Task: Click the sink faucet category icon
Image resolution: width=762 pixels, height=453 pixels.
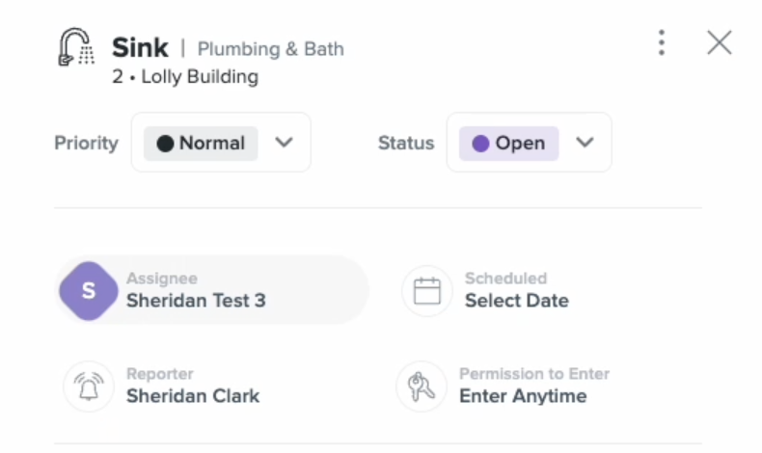Action: coord(76,46)
